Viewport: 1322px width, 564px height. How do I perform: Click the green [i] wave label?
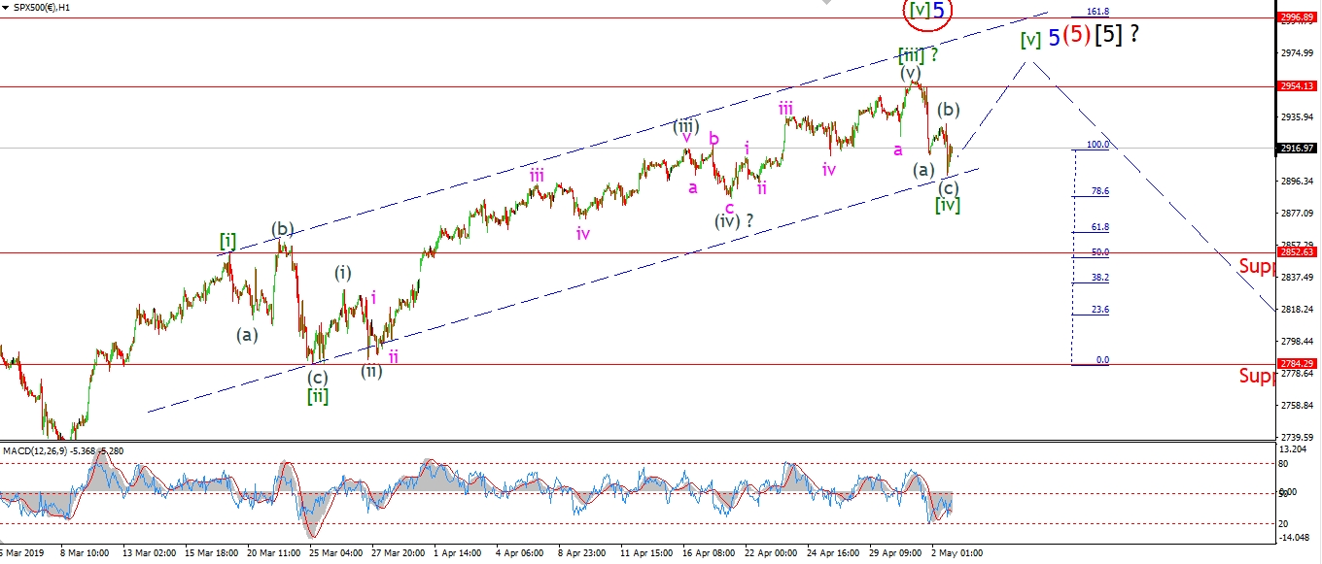[227, 240]
